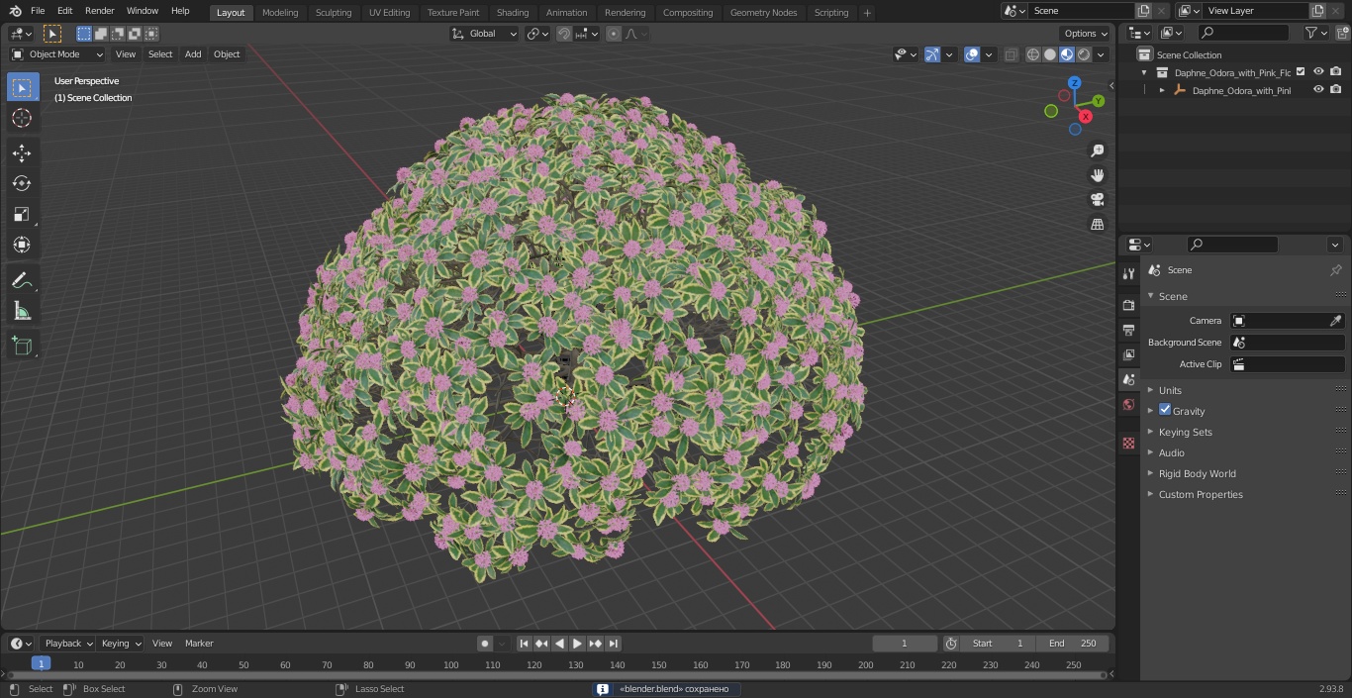The width and height of the screenshot is (1352, 698).
Task: Open the Playback popover
Action: 67,644
